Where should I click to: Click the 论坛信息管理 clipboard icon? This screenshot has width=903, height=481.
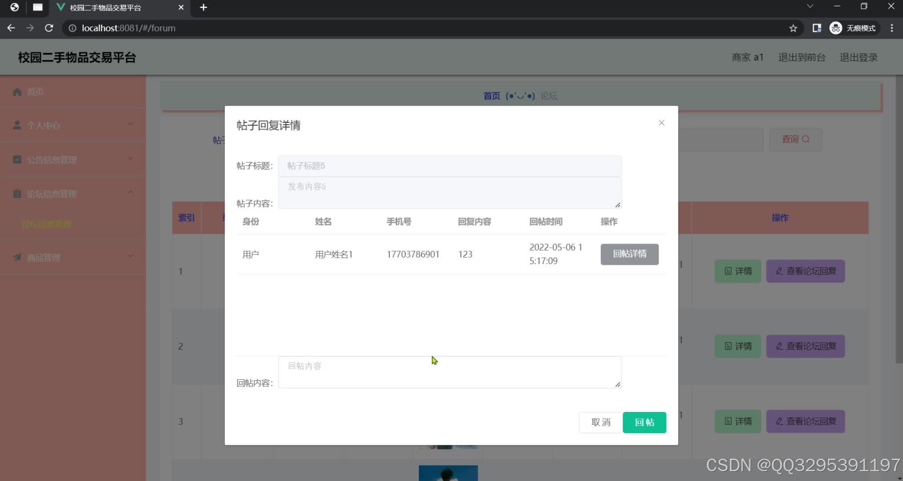click(x=17, y=194)
